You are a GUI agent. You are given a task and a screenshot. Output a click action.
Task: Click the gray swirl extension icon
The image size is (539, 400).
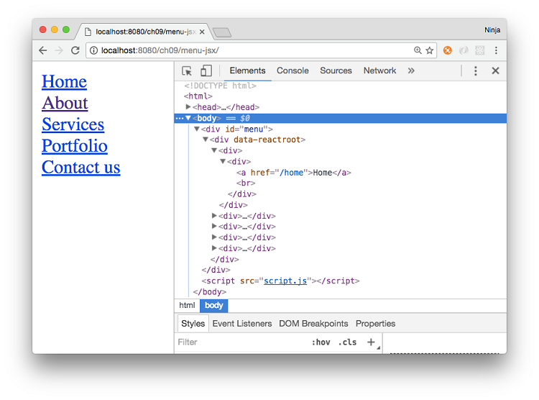pos(464,50)
